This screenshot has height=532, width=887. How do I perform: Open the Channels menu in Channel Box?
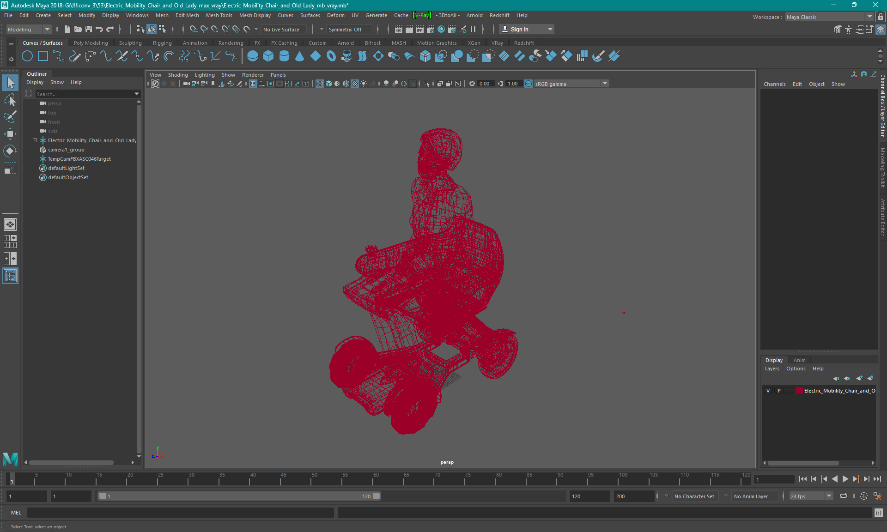pos(774,84)
